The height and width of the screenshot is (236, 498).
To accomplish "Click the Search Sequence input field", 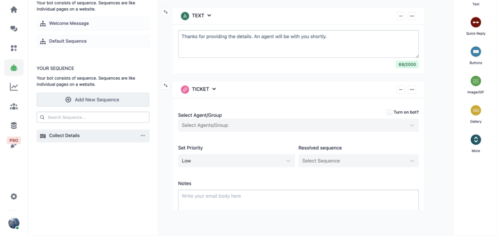I will coord(93,117).
